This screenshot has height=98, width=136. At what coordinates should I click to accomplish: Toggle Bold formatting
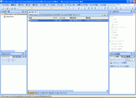coord(79,8)
